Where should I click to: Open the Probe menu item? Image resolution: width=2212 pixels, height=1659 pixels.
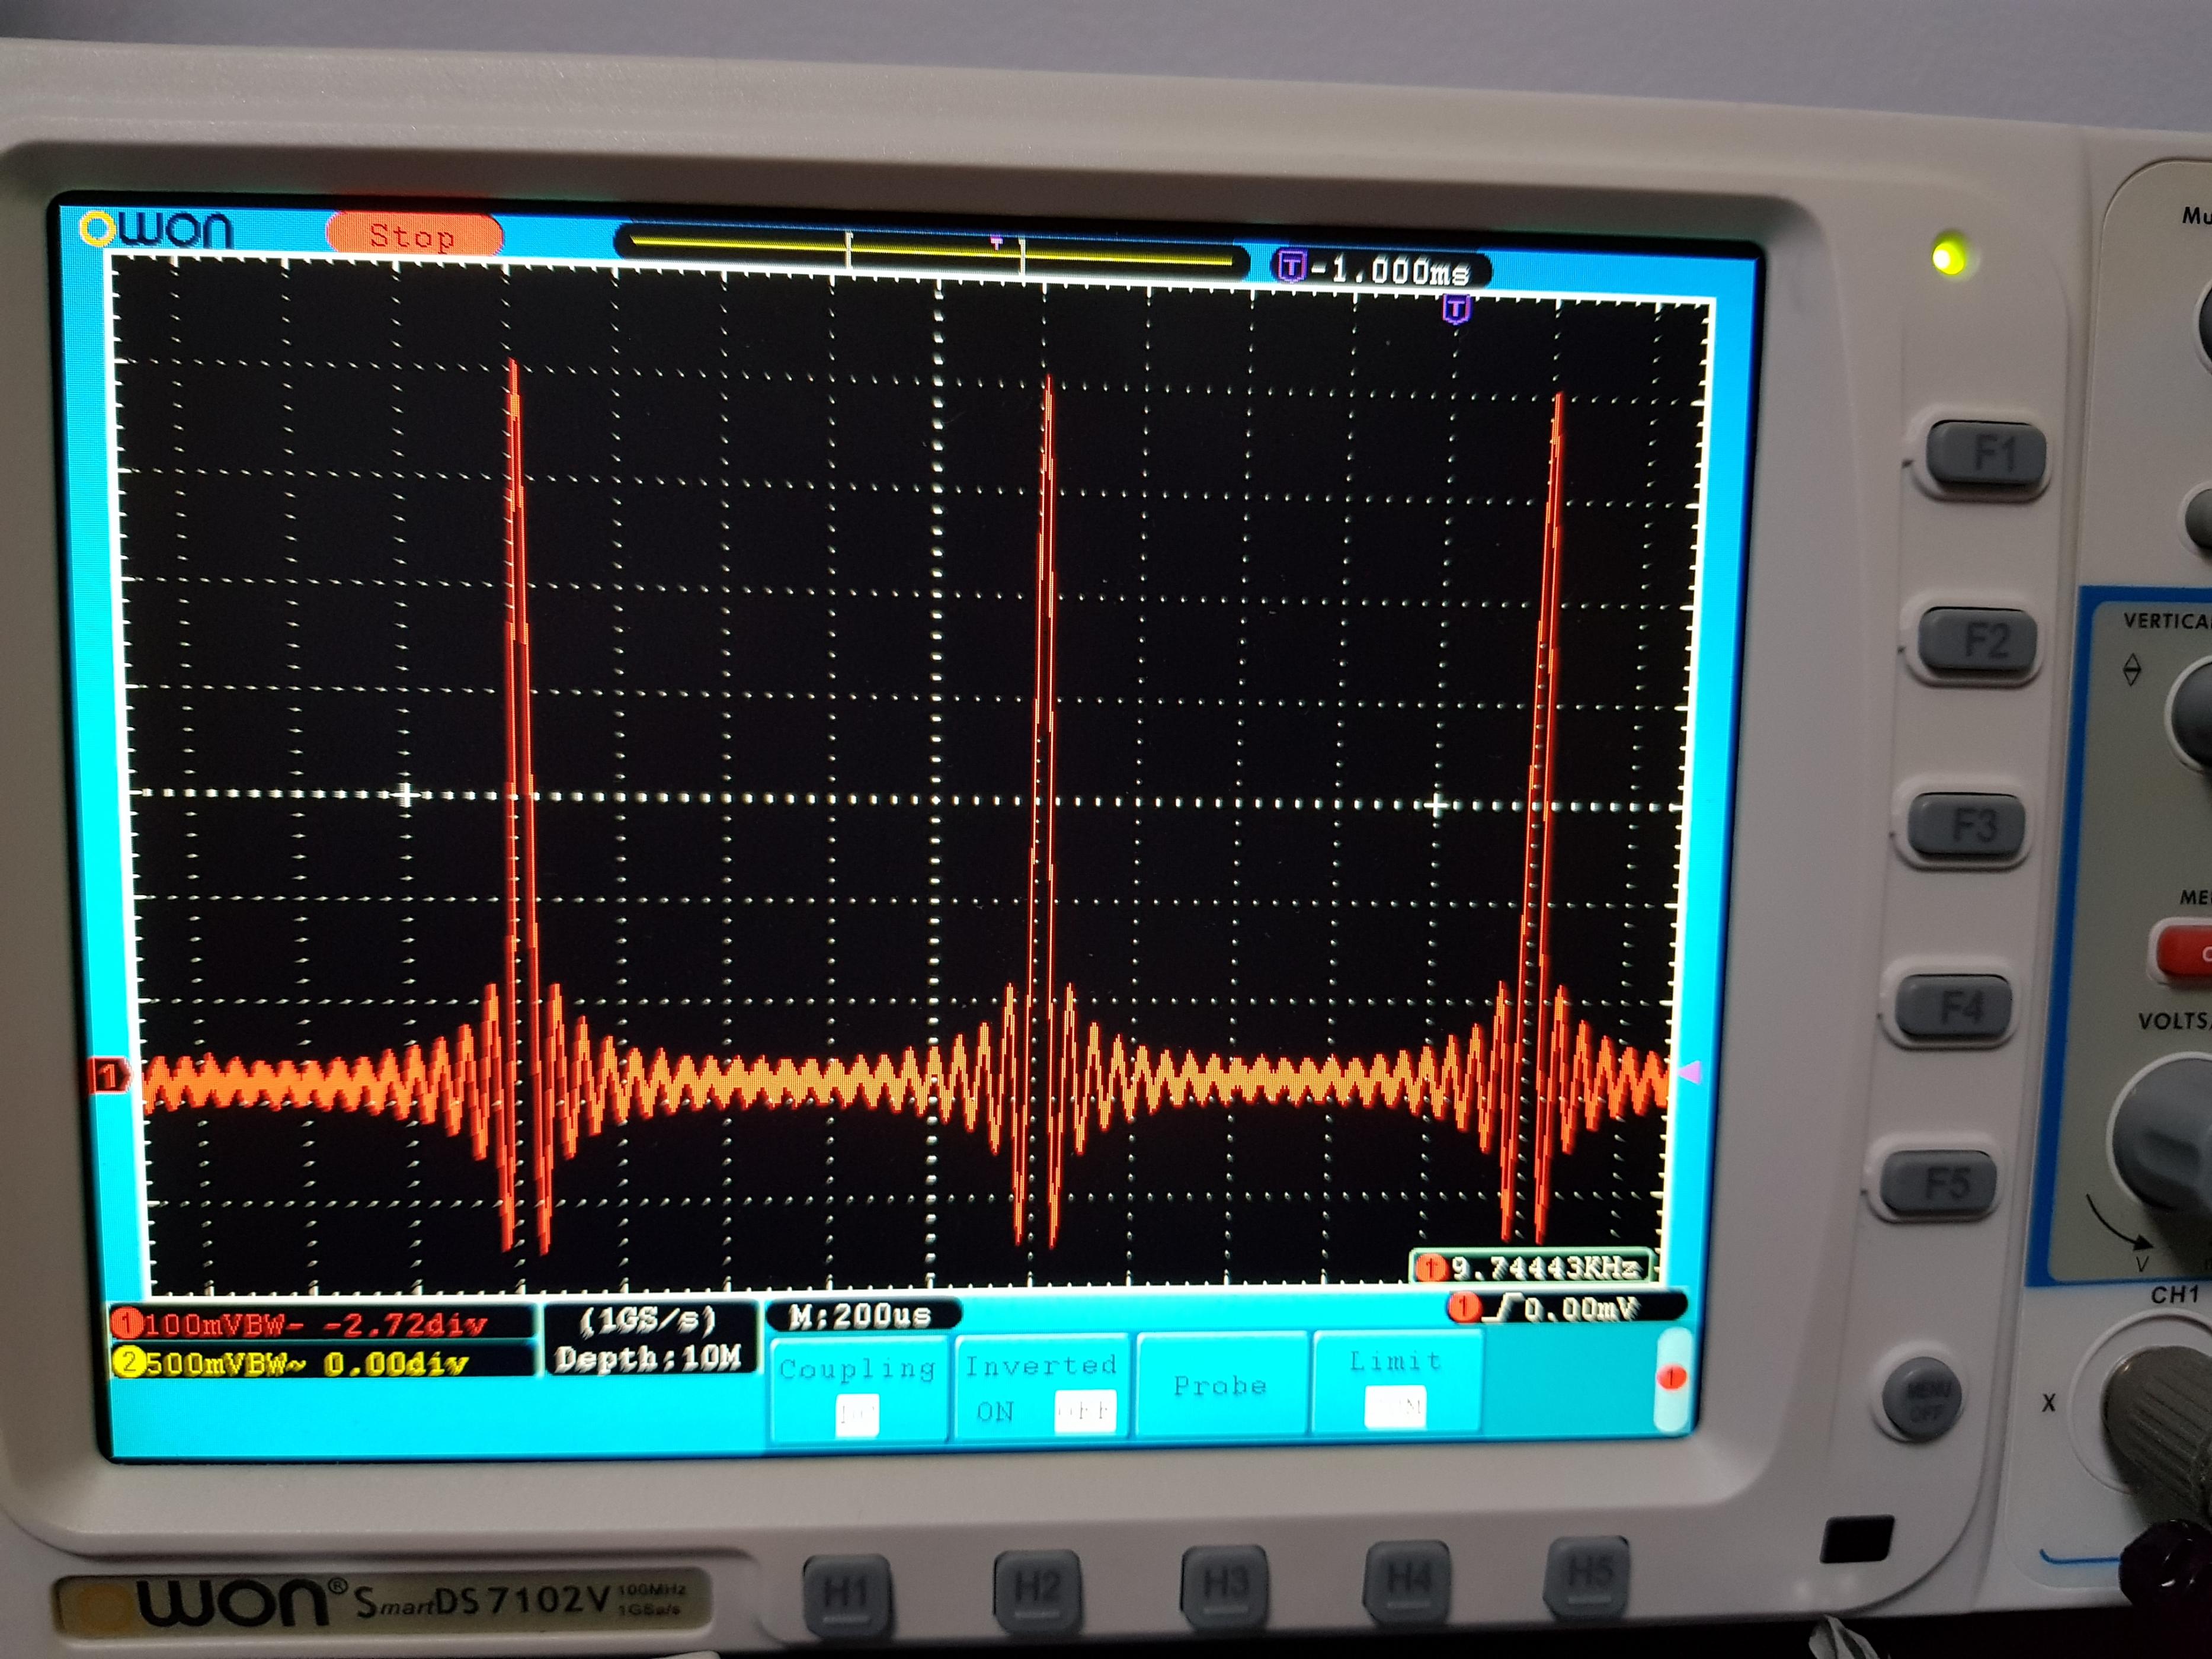(1220, 1385)
